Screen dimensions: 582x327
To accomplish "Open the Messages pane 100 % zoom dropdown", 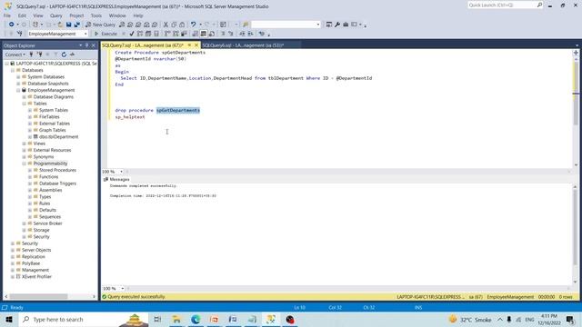I will pyautogui.click(x=122, y=289).
